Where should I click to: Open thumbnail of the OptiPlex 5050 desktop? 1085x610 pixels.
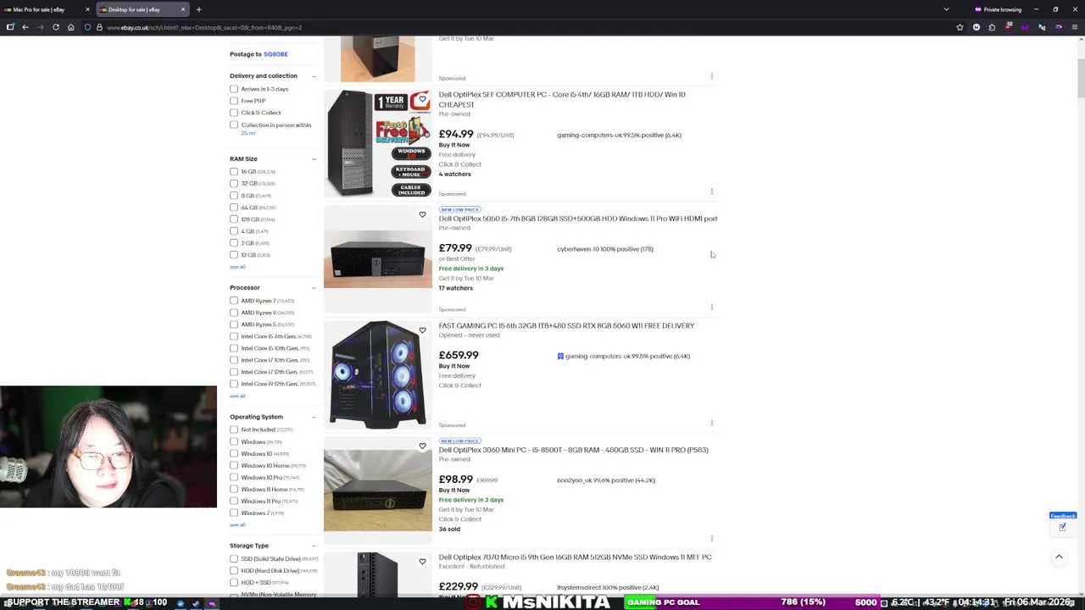(378, 258)
